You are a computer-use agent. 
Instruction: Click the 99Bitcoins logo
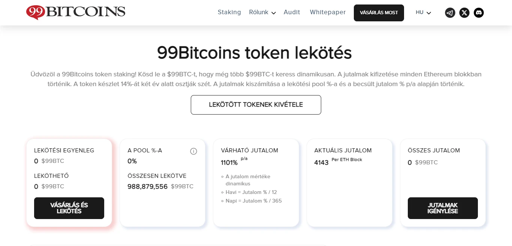pyautogui.click(x=76, y=12)
